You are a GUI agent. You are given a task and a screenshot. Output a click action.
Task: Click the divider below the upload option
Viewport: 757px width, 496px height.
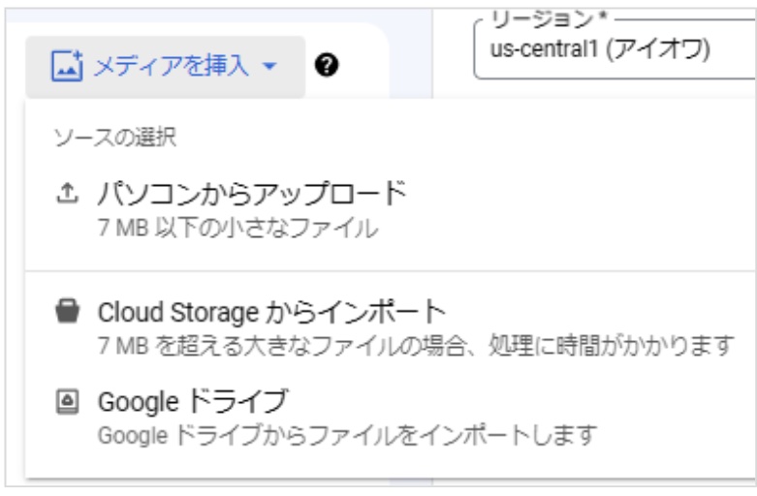[388, 269]
